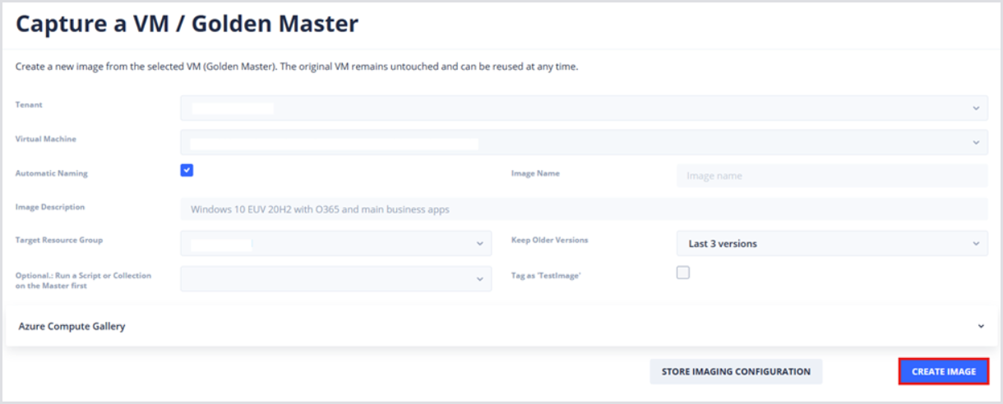Uncheck the Automatic Naming checkbox

[x=187, y=170]
